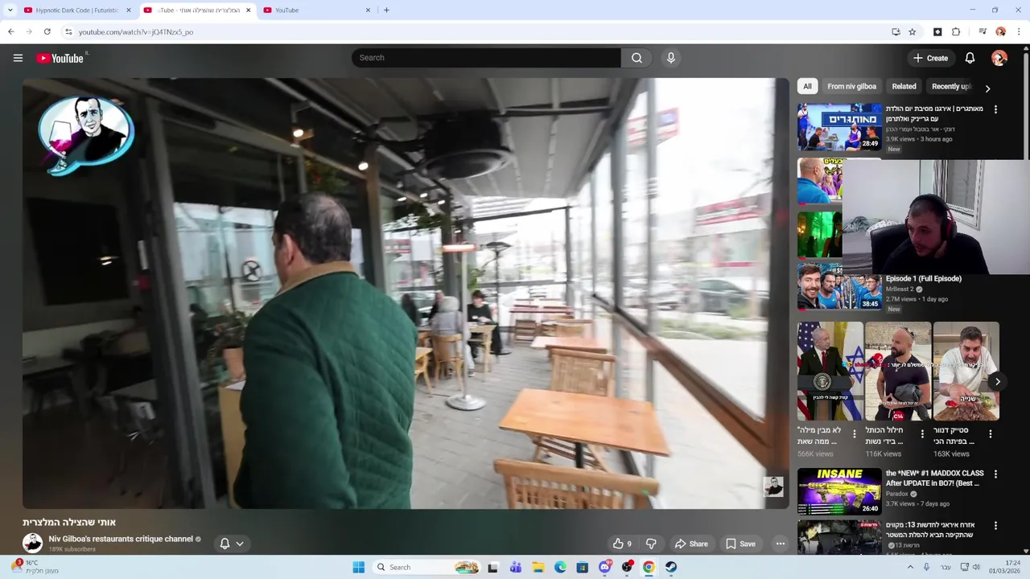
Task: Switch to the last YouTube tab
Action: pyautogui.click(x=317, y=10)
